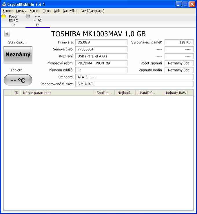Viewport: 197px width, 214px height.
Task: Click the previous disk arrow button
Action: pos(7,34)
